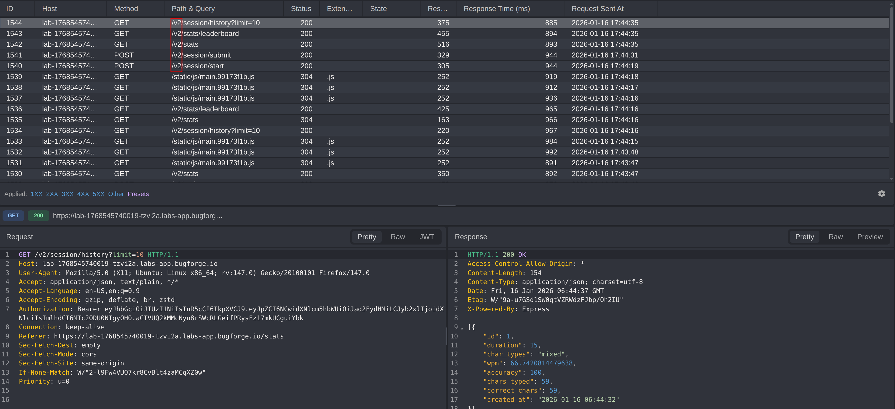Click the Other filter link
The image size is (895, 409).
pos(116,194)
